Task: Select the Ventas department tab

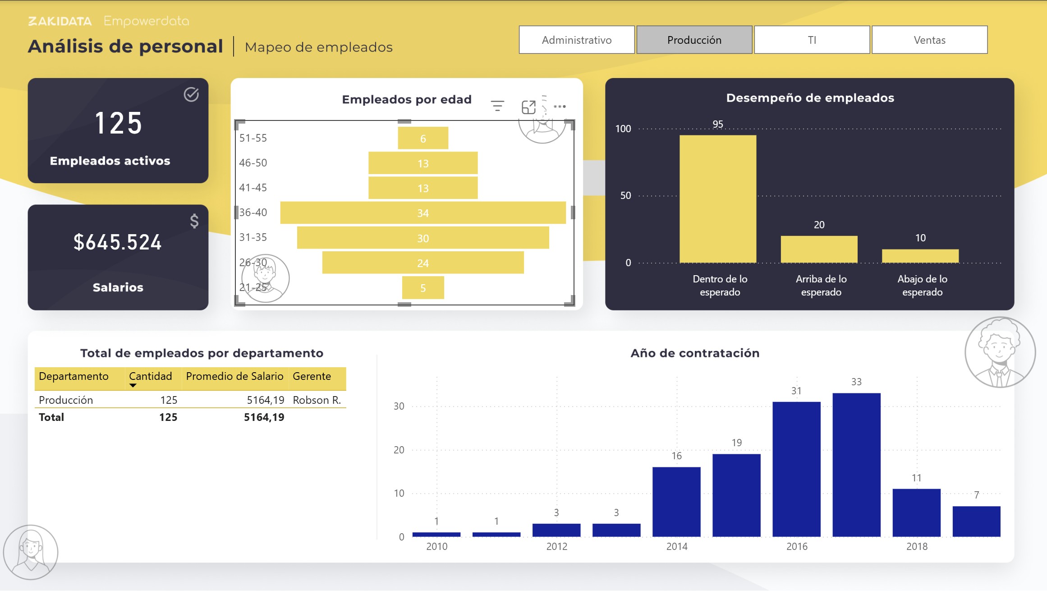Action: [x=929, y=40]
